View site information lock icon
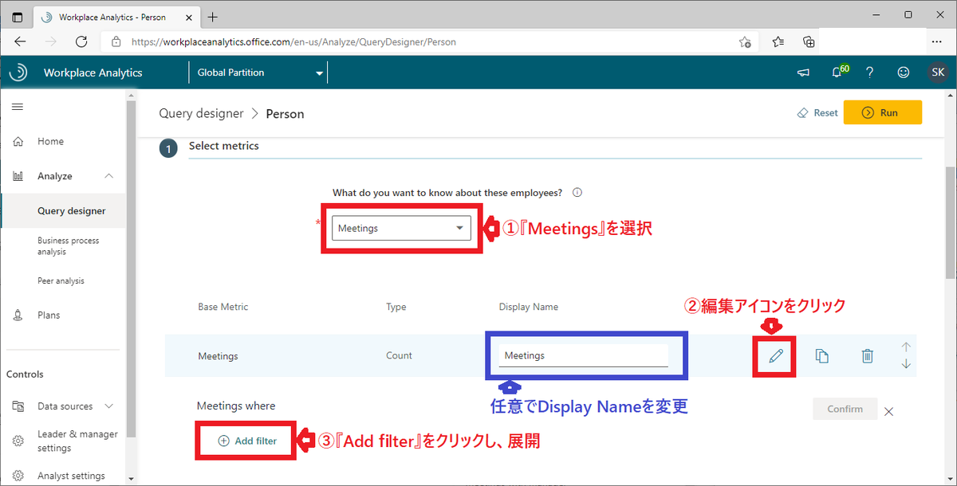This screenshot has height=486, width=957. [116, 42]
